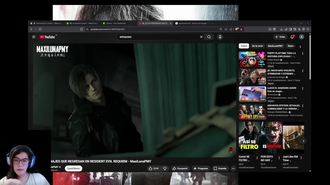Open browser downloads icon

[x=282, y=29]
